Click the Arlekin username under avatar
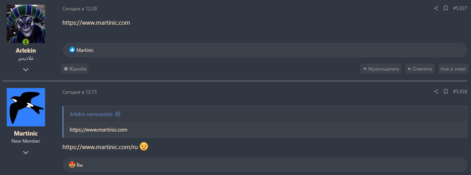The height and width of the screenshot is (175, 471). (26, 51)
